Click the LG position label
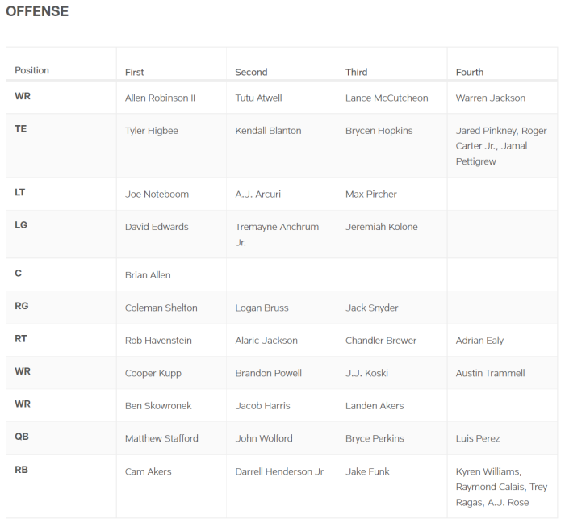 tap(21, 225)
